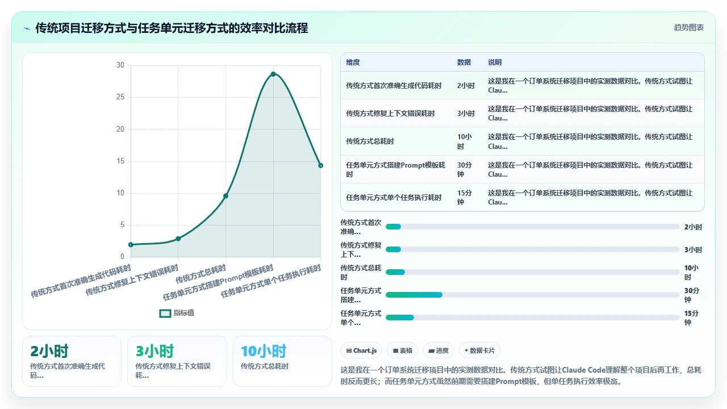
Task: Click table cell 任务单元方式搭建Prompt模板耗时
Action: tap(396, 169)
